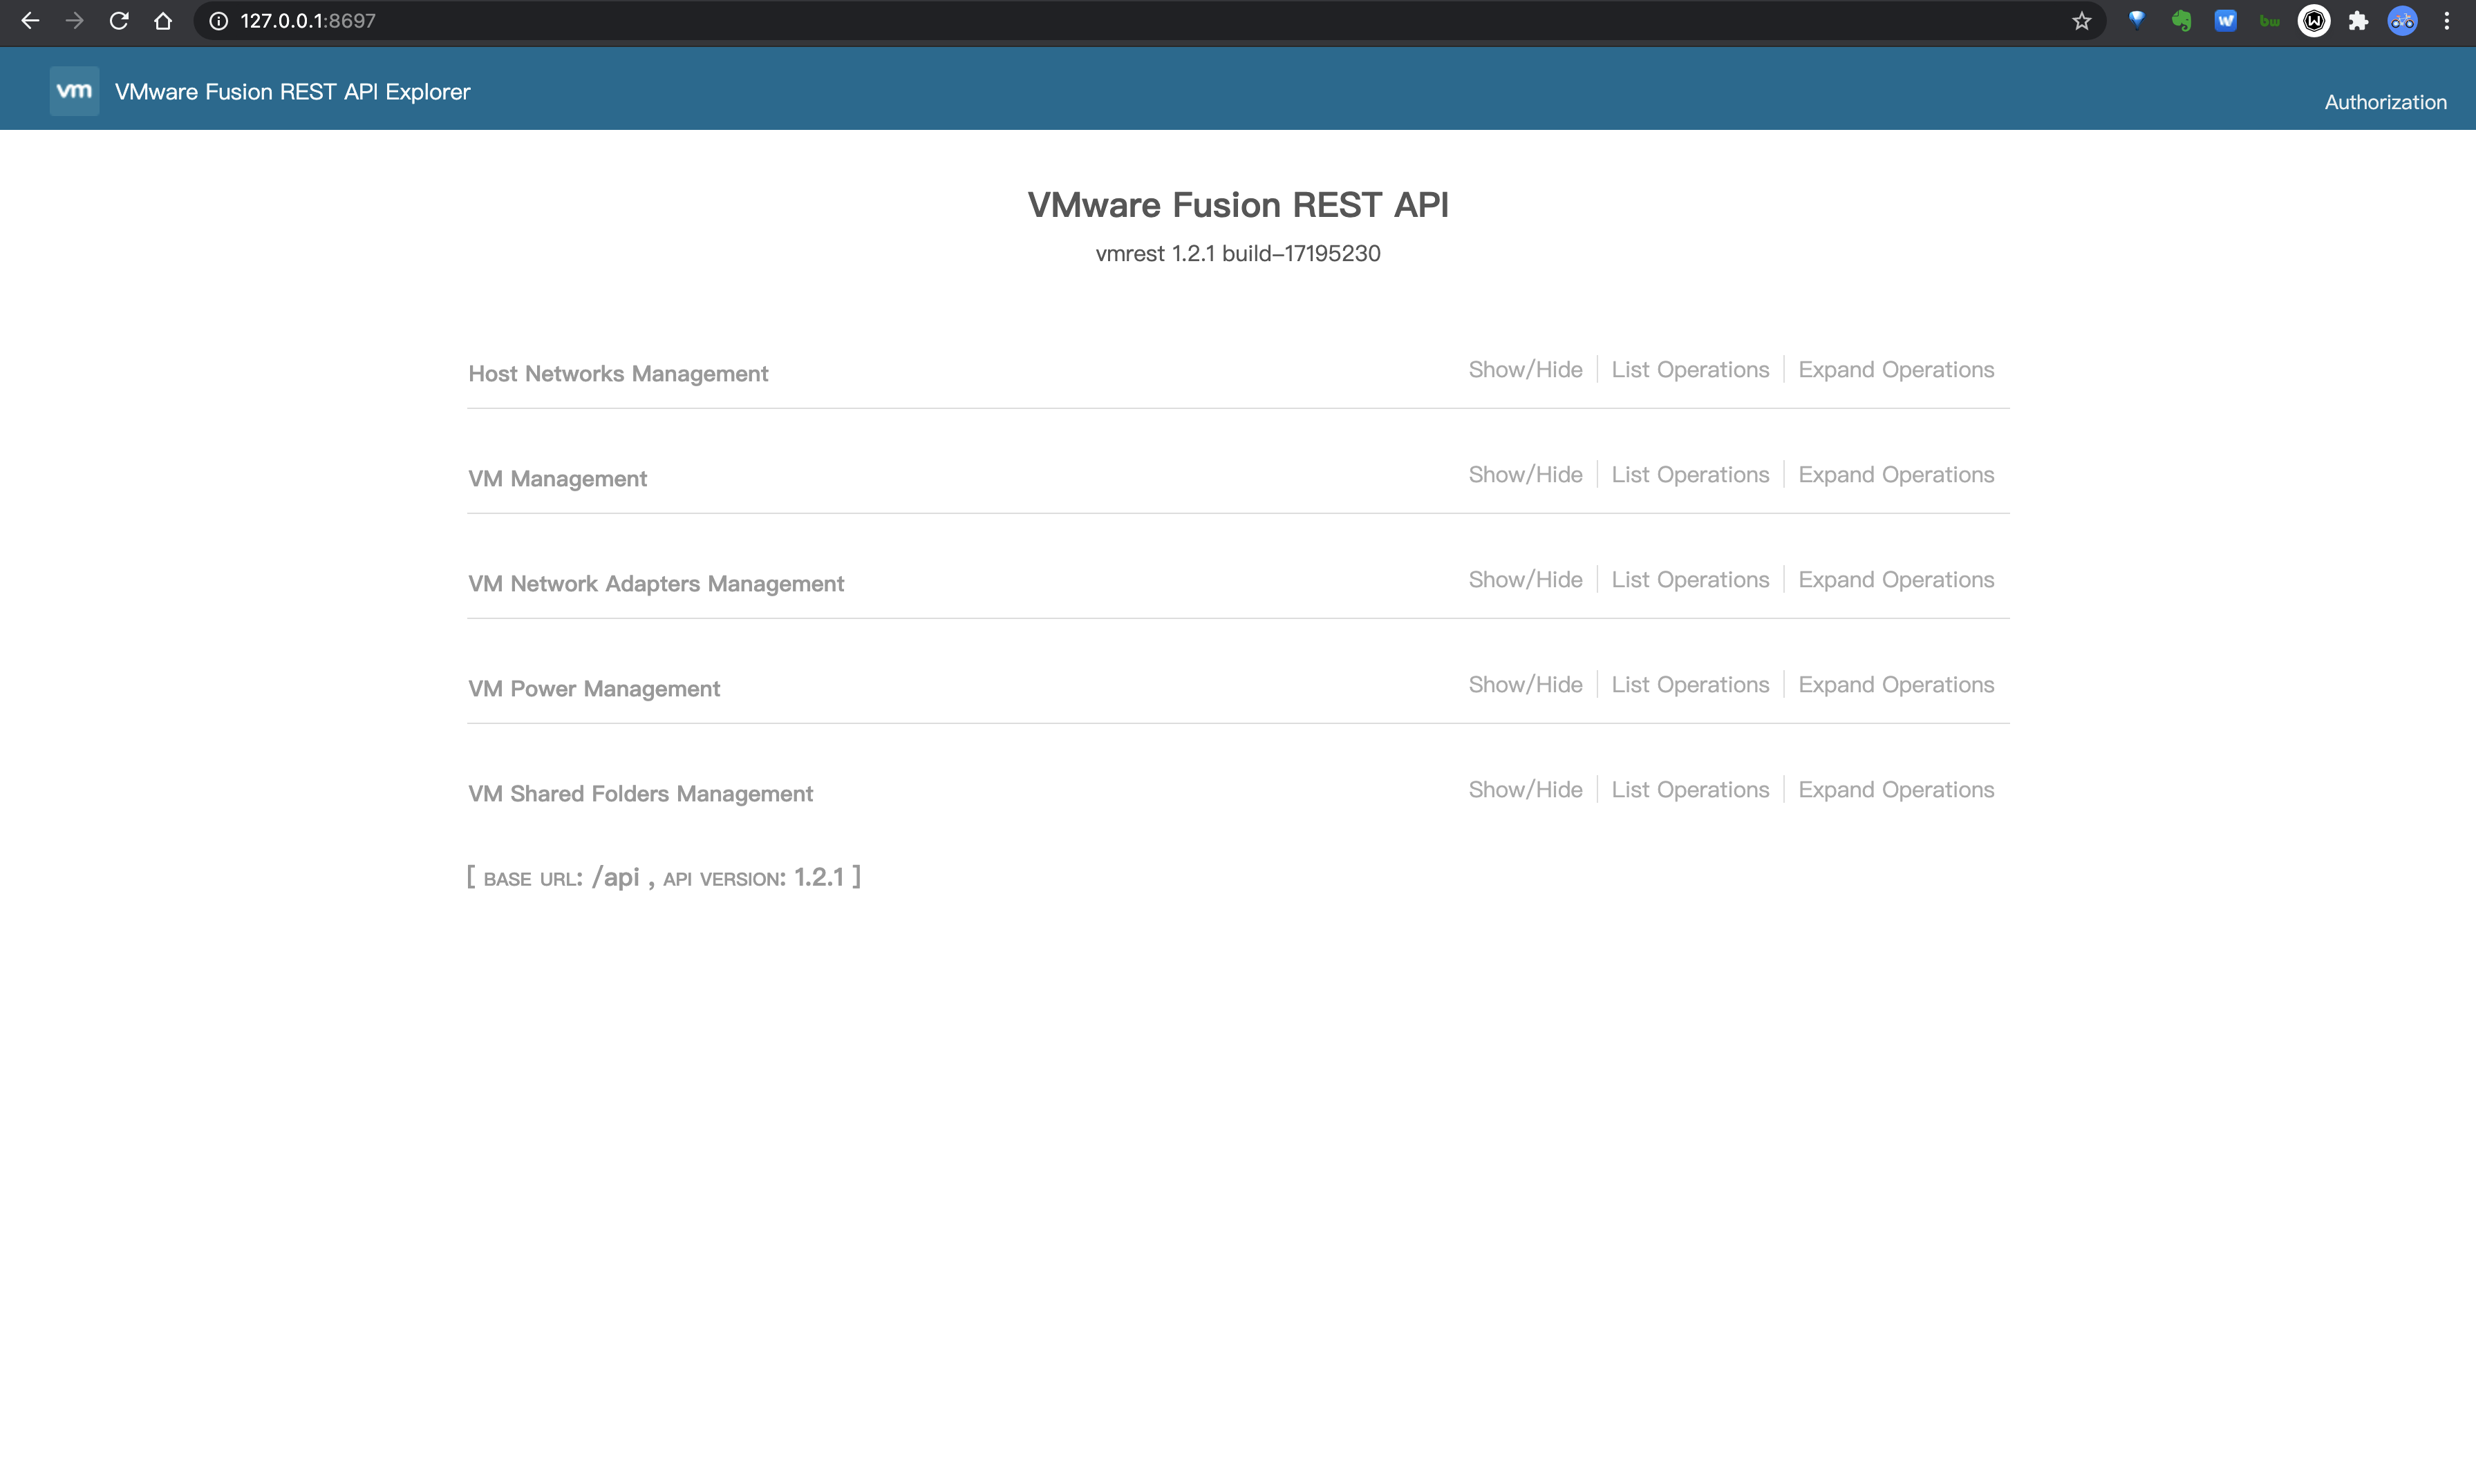This screenshot has width=2476, height=1484.
Task: Click the VMware Fusion REST API heading
Action: click(1237, 204)
